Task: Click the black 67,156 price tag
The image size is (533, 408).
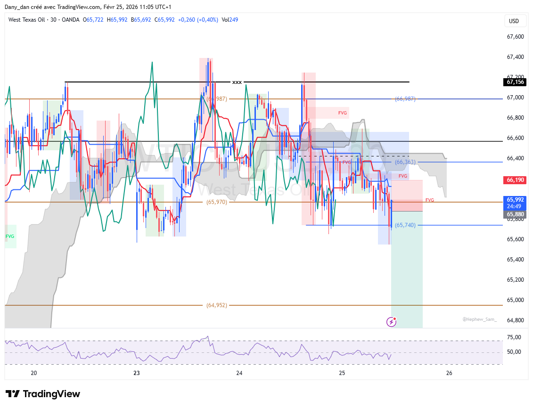Action: [x=515, y=82]
